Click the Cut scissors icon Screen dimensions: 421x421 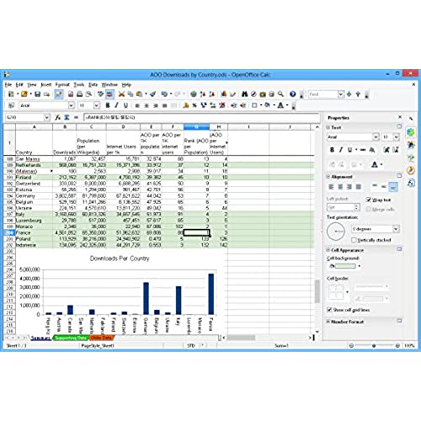pos(121,94)
